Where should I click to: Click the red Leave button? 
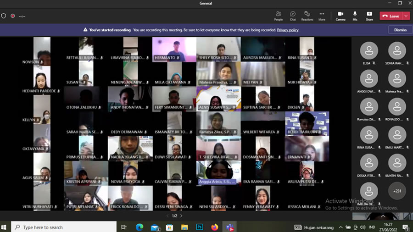(x=391, y=16)
